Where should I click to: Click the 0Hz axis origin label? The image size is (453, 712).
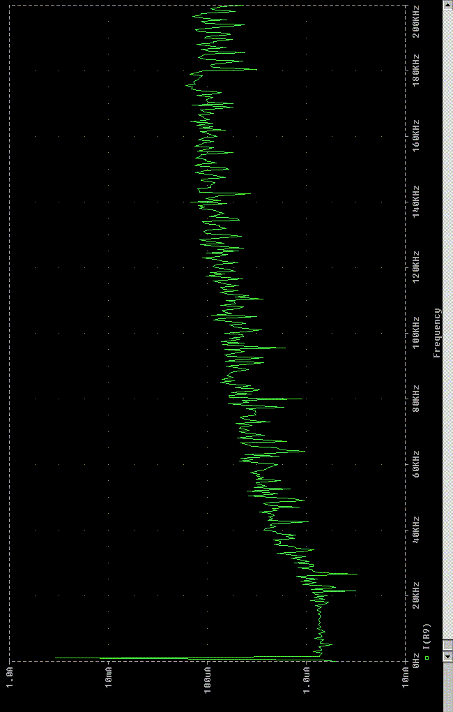416,660
